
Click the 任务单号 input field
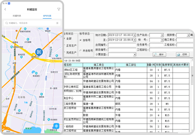click(x=156, y=45)
